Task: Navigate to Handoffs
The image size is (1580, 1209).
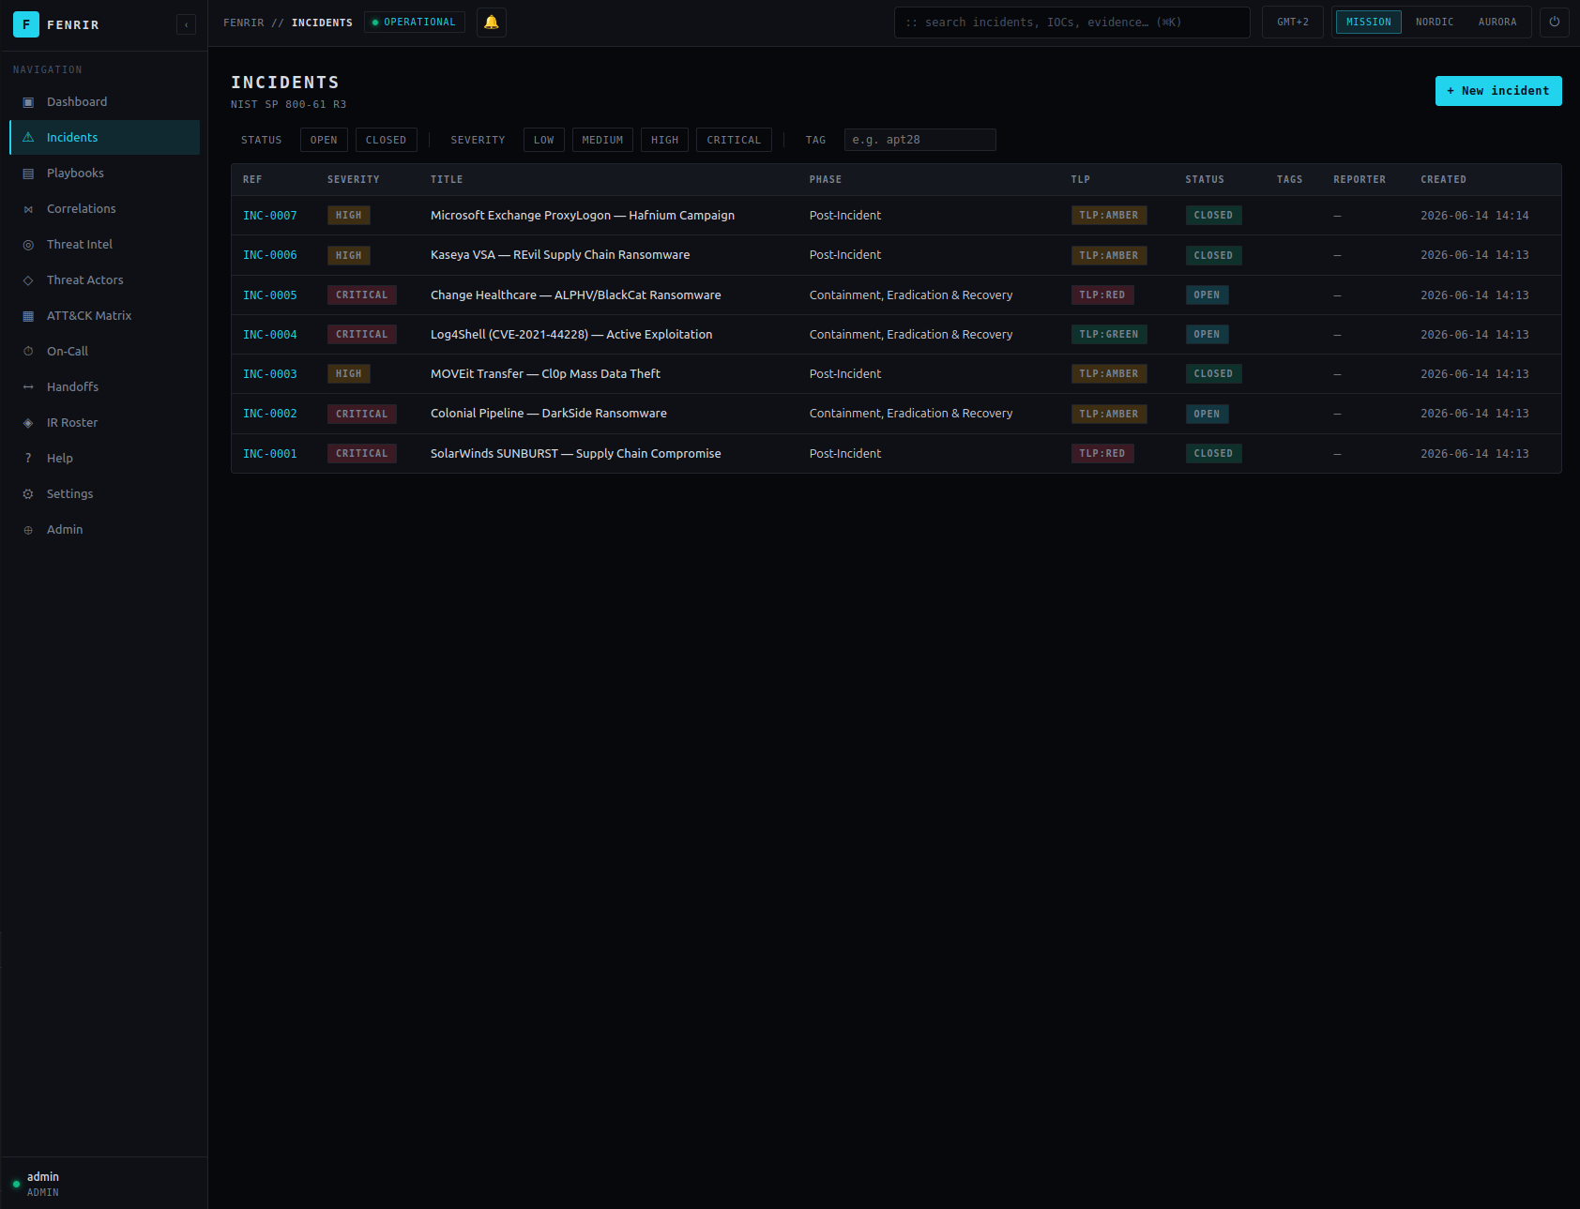Action: [104, 386]
